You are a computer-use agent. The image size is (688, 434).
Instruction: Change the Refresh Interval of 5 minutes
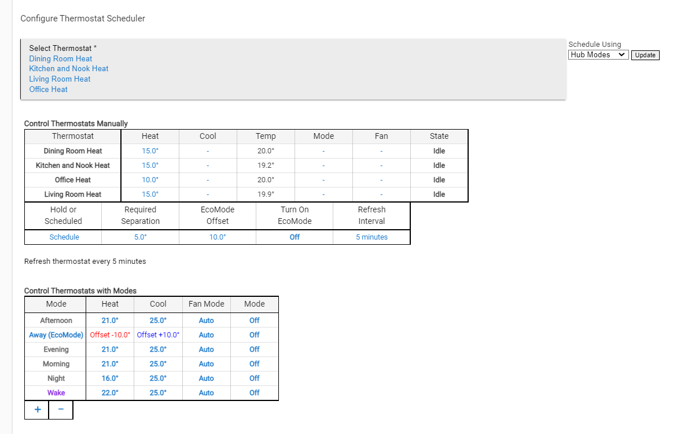tap(371, 237)
